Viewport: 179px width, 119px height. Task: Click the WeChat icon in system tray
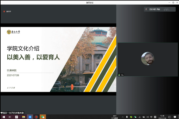(135, 117)
